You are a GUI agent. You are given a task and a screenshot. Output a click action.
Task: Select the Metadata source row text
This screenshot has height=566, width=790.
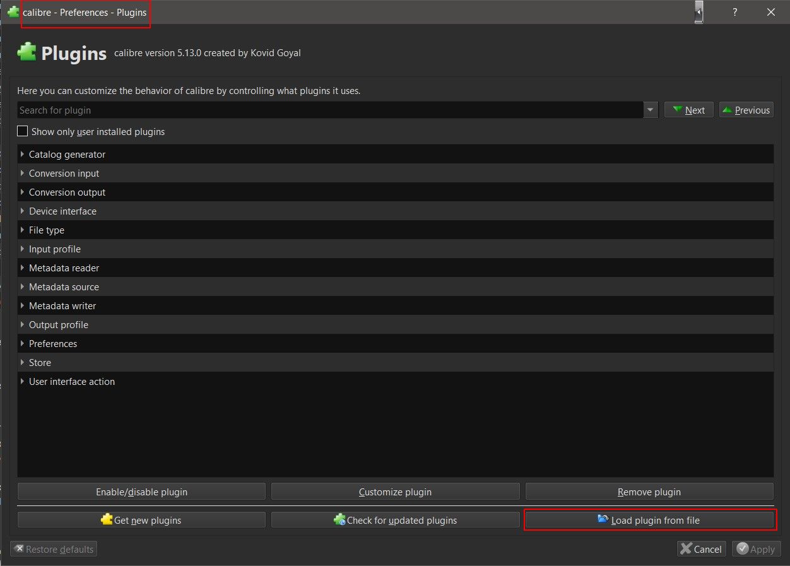pos(64,287)
